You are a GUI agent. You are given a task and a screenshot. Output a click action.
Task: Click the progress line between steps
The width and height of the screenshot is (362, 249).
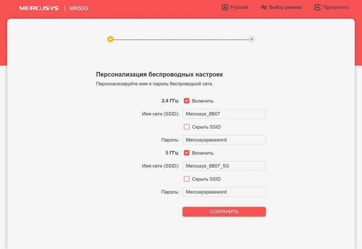click(181, 39)
